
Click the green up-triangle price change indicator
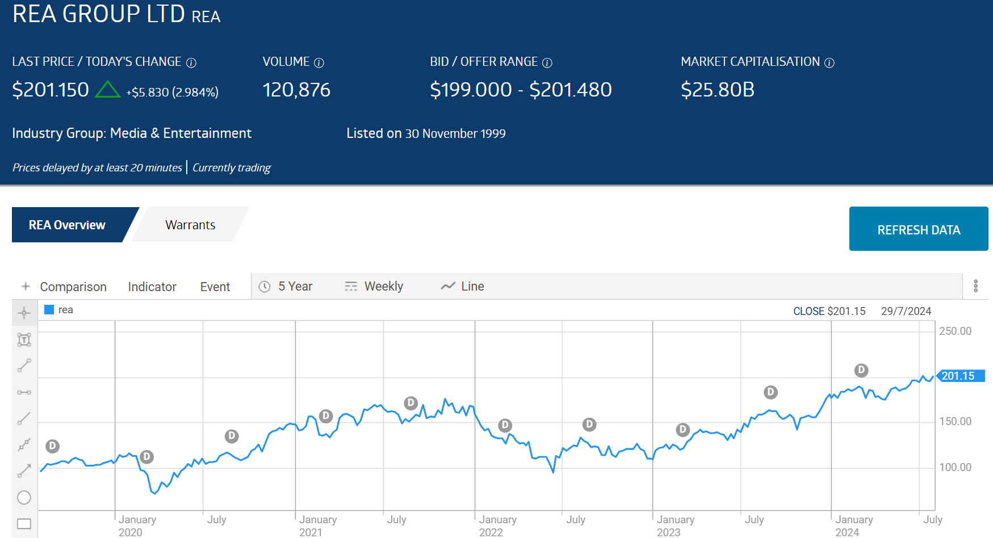tap(107, 90)
